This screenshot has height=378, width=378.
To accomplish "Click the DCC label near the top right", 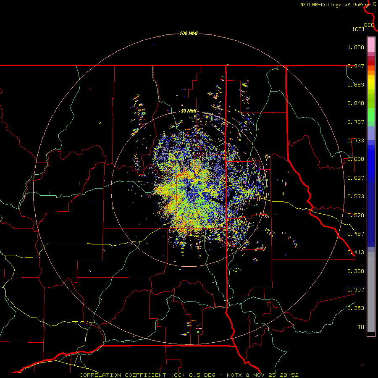I will [369, 25].
